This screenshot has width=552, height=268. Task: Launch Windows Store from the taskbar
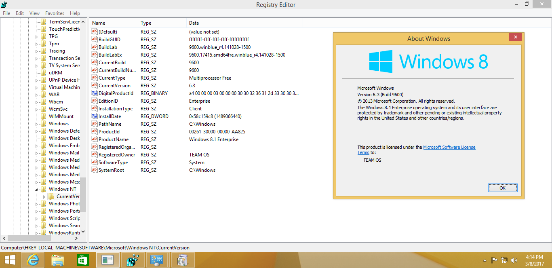pyautogui.click(x=82, y=260)
